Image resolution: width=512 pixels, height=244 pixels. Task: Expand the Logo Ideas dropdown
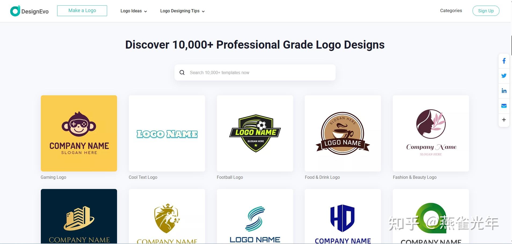pos(134,11)
